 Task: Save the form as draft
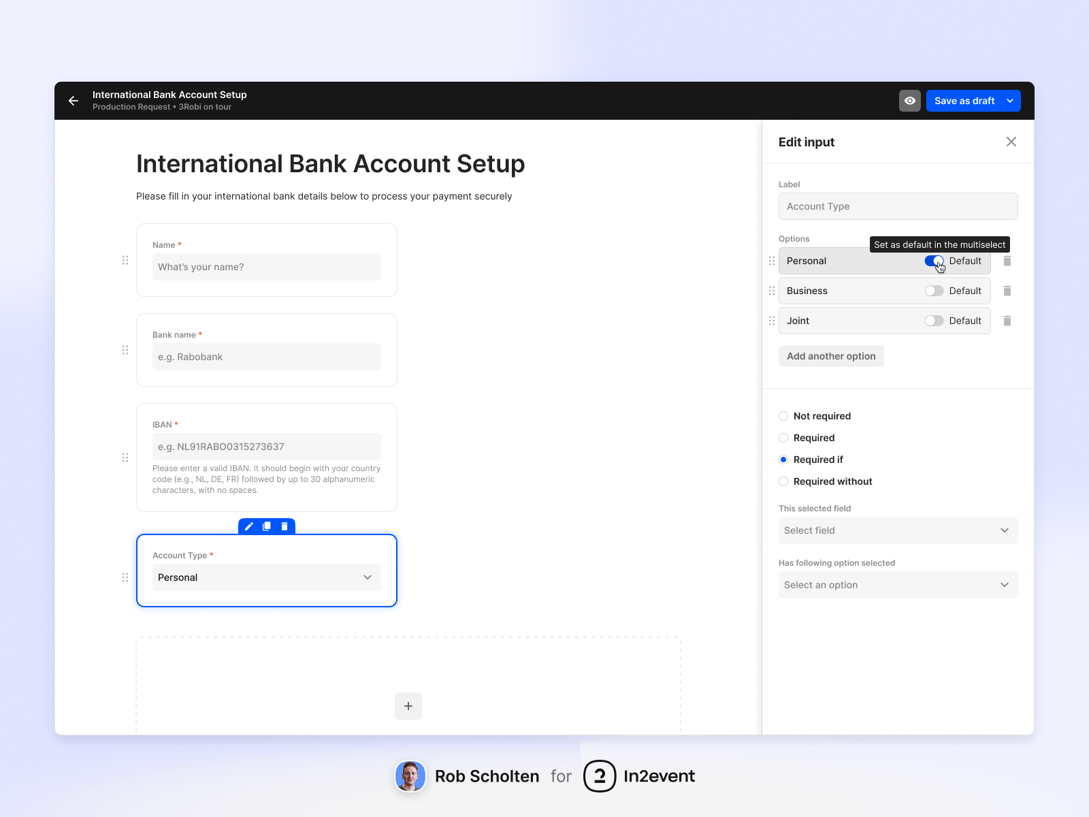coord(964,101)
